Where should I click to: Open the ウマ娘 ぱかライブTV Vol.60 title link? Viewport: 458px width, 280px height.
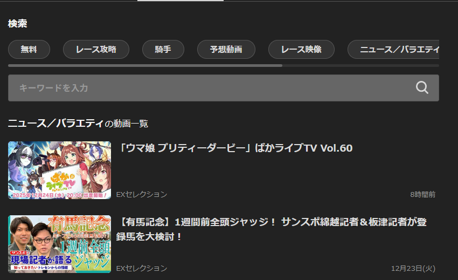point(234,148)
